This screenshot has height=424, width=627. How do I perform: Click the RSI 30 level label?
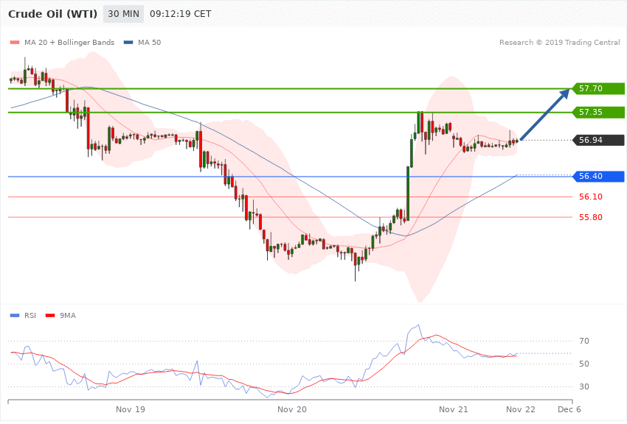pyautogui.click(x=584, y=386)
